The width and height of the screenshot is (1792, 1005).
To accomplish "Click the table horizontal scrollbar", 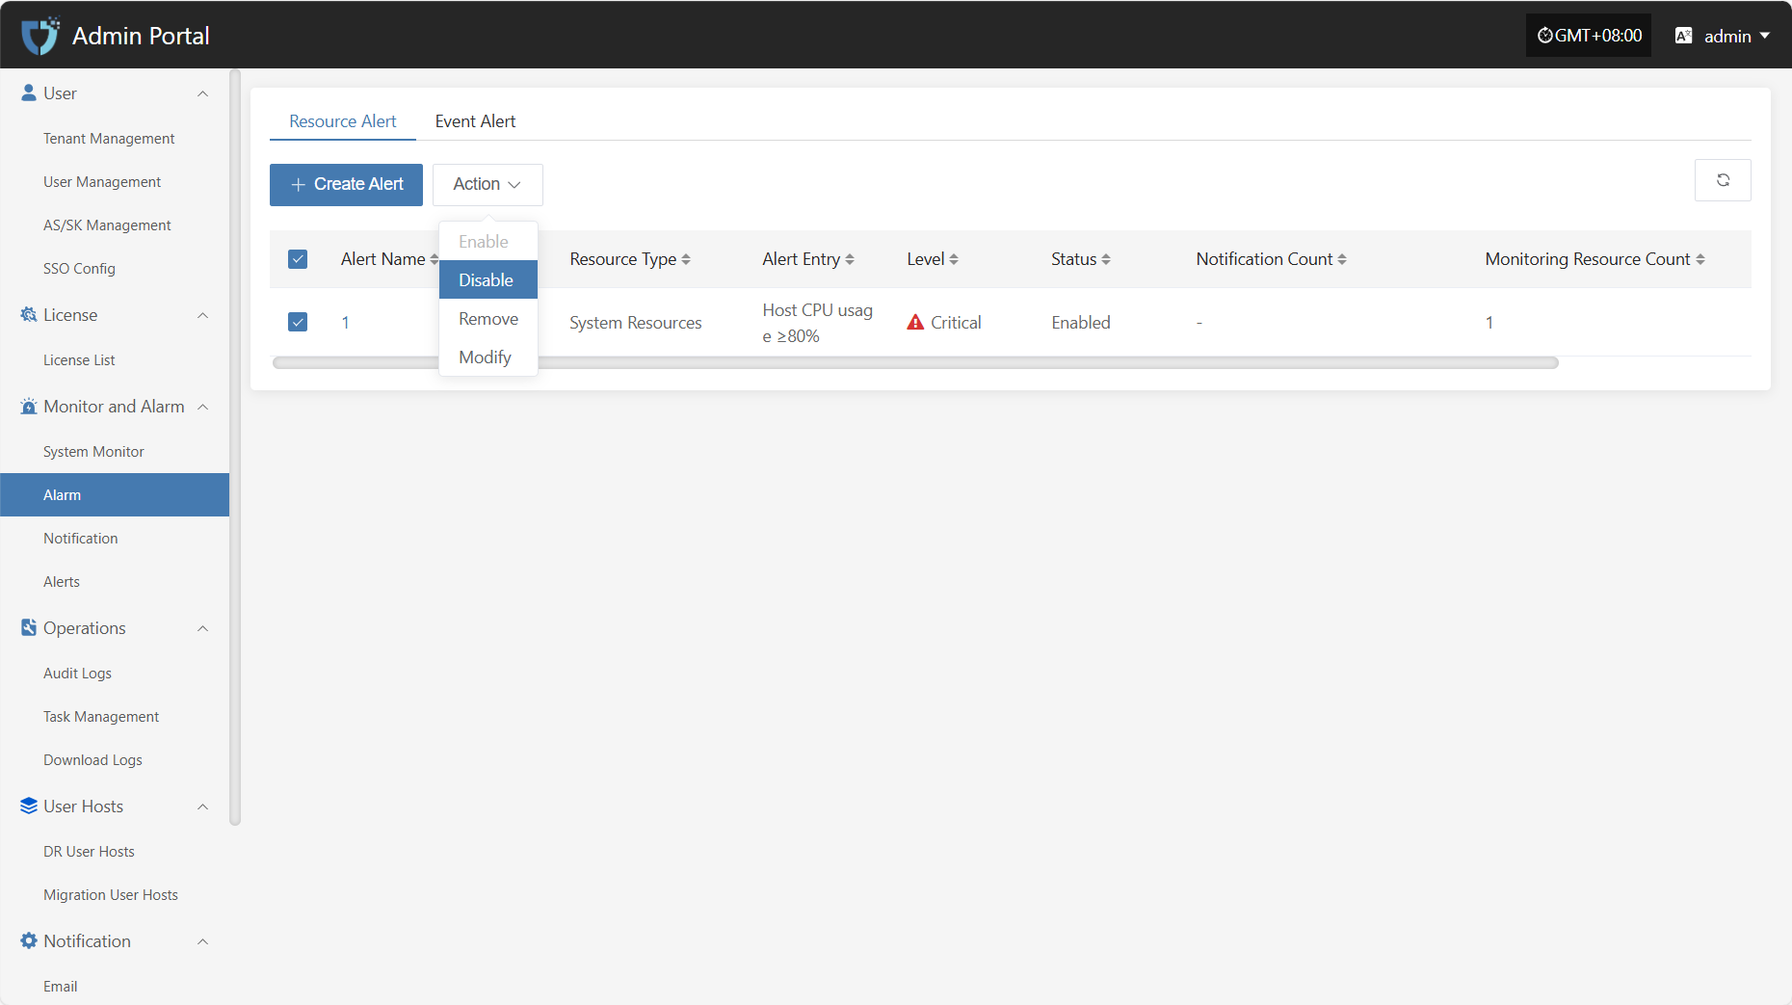I will click(x=915, y=363).
